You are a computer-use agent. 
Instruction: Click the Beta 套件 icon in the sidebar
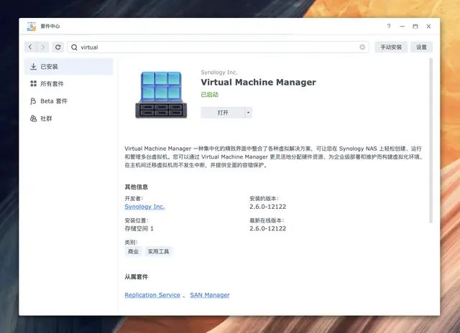[x=33, y=101]
